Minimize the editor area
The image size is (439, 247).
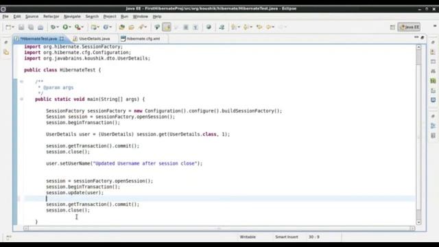point(416,37)
